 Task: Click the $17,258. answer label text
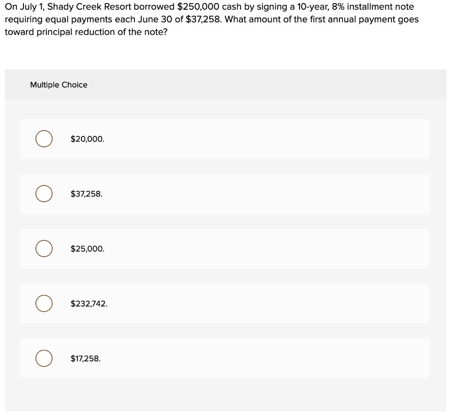(x=86, y=358)
